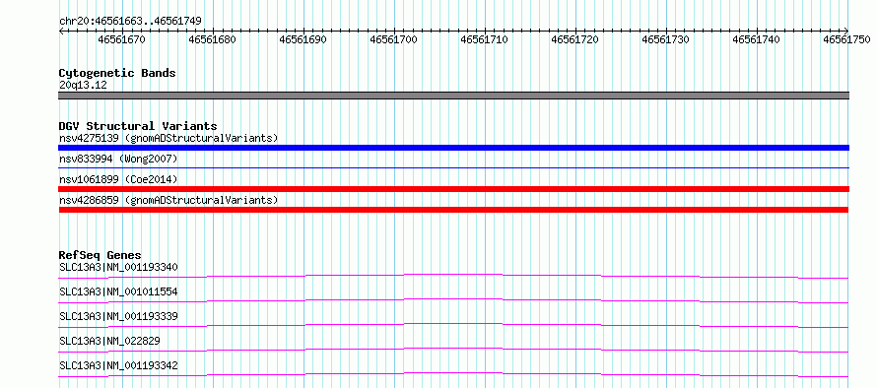The width and height of the screenshot is (877, 388).
Task: Select the nsv4286859 red variant bar
Action: (453, 210)
